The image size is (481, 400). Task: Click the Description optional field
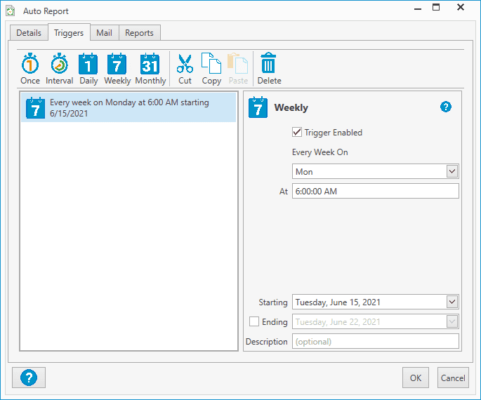pos(376,341)
